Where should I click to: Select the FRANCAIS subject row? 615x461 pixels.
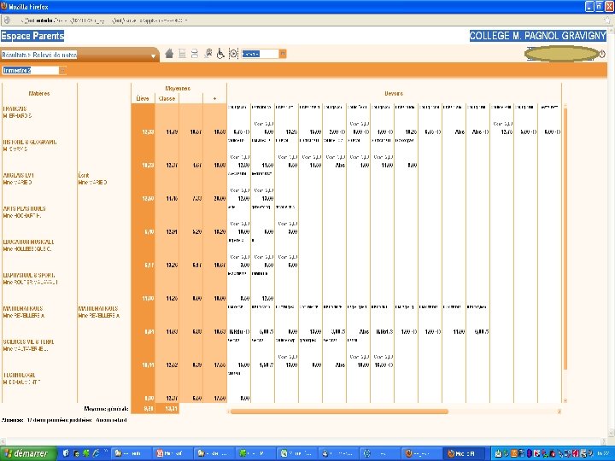[15, 108]
